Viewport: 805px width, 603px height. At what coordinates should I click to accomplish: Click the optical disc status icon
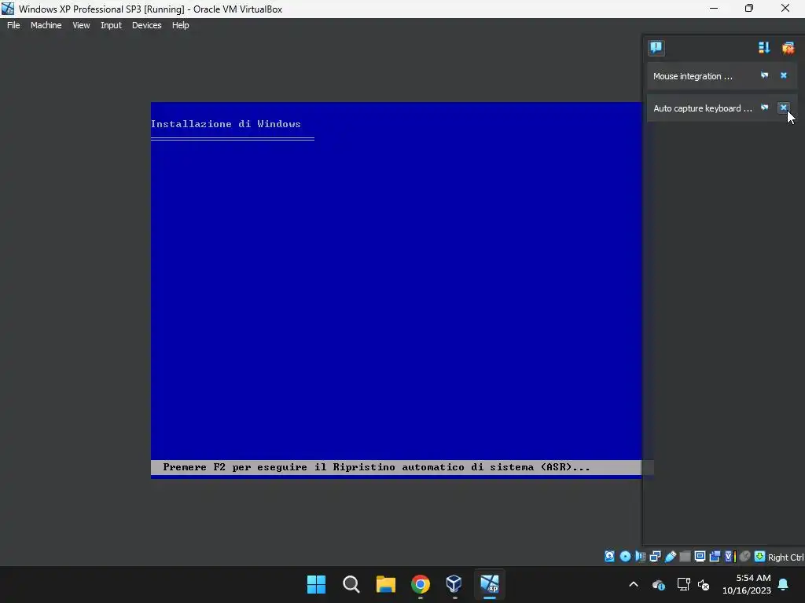coord(625,557)
